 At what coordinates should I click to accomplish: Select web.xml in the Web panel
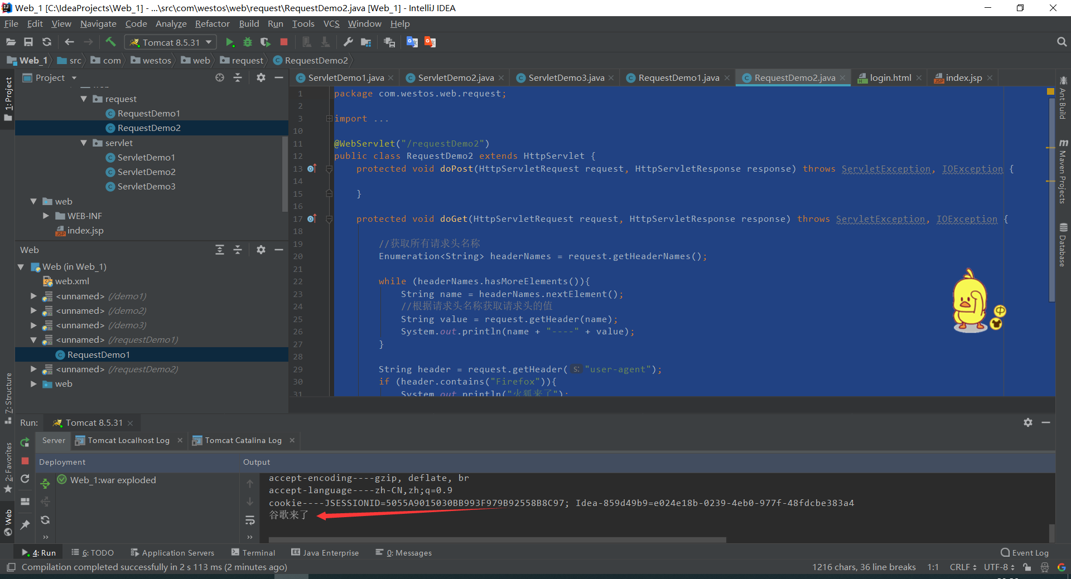click(66, 281)
